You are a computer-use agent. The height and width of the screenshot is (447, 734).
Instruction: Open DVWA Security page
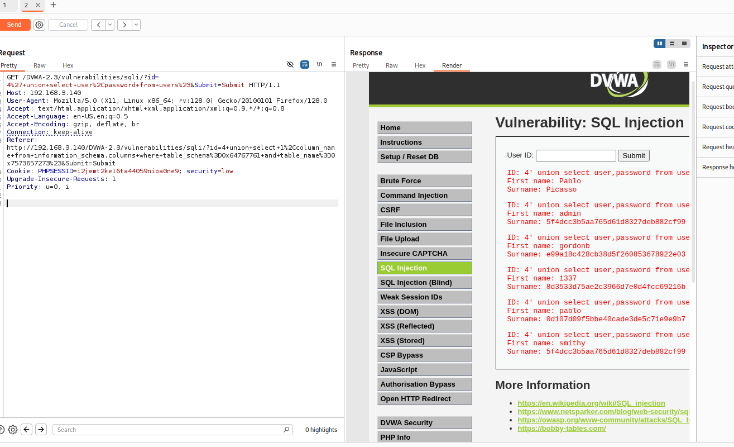tap(425, 422)
